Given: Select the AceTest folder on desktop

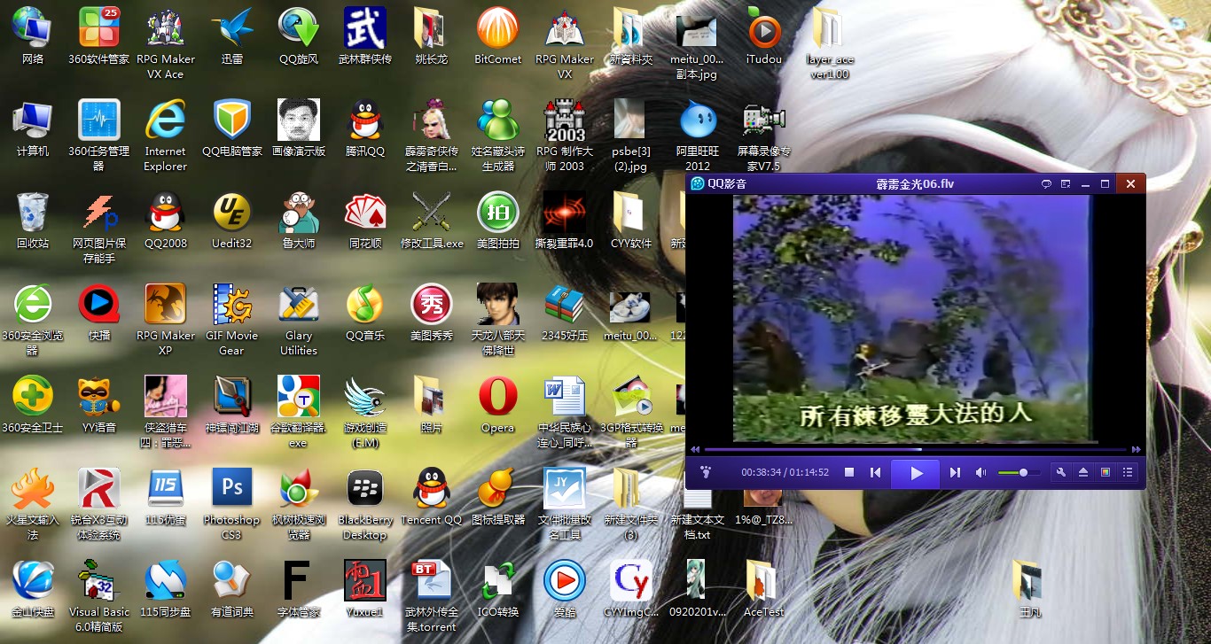Looking at the screenshot, I should [764, 589].
